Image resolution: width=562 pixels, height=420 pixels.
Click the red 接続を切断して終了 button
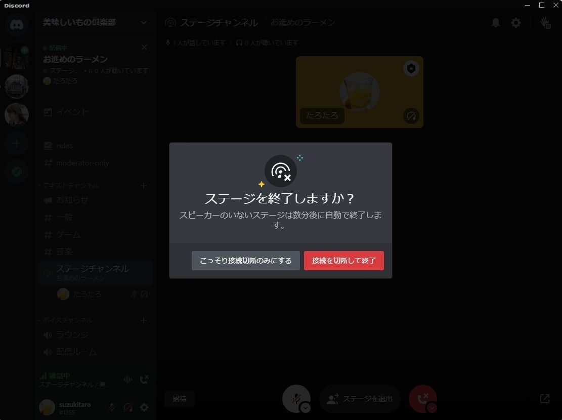click(343, 261)
